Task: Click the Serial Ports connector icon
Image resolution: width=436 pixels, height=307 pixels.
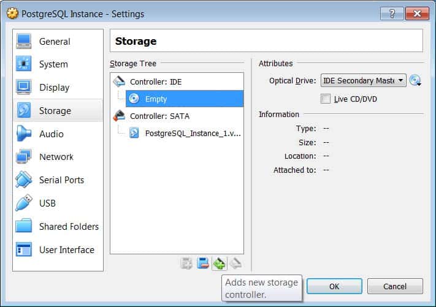Action: [x=24, y=180]
